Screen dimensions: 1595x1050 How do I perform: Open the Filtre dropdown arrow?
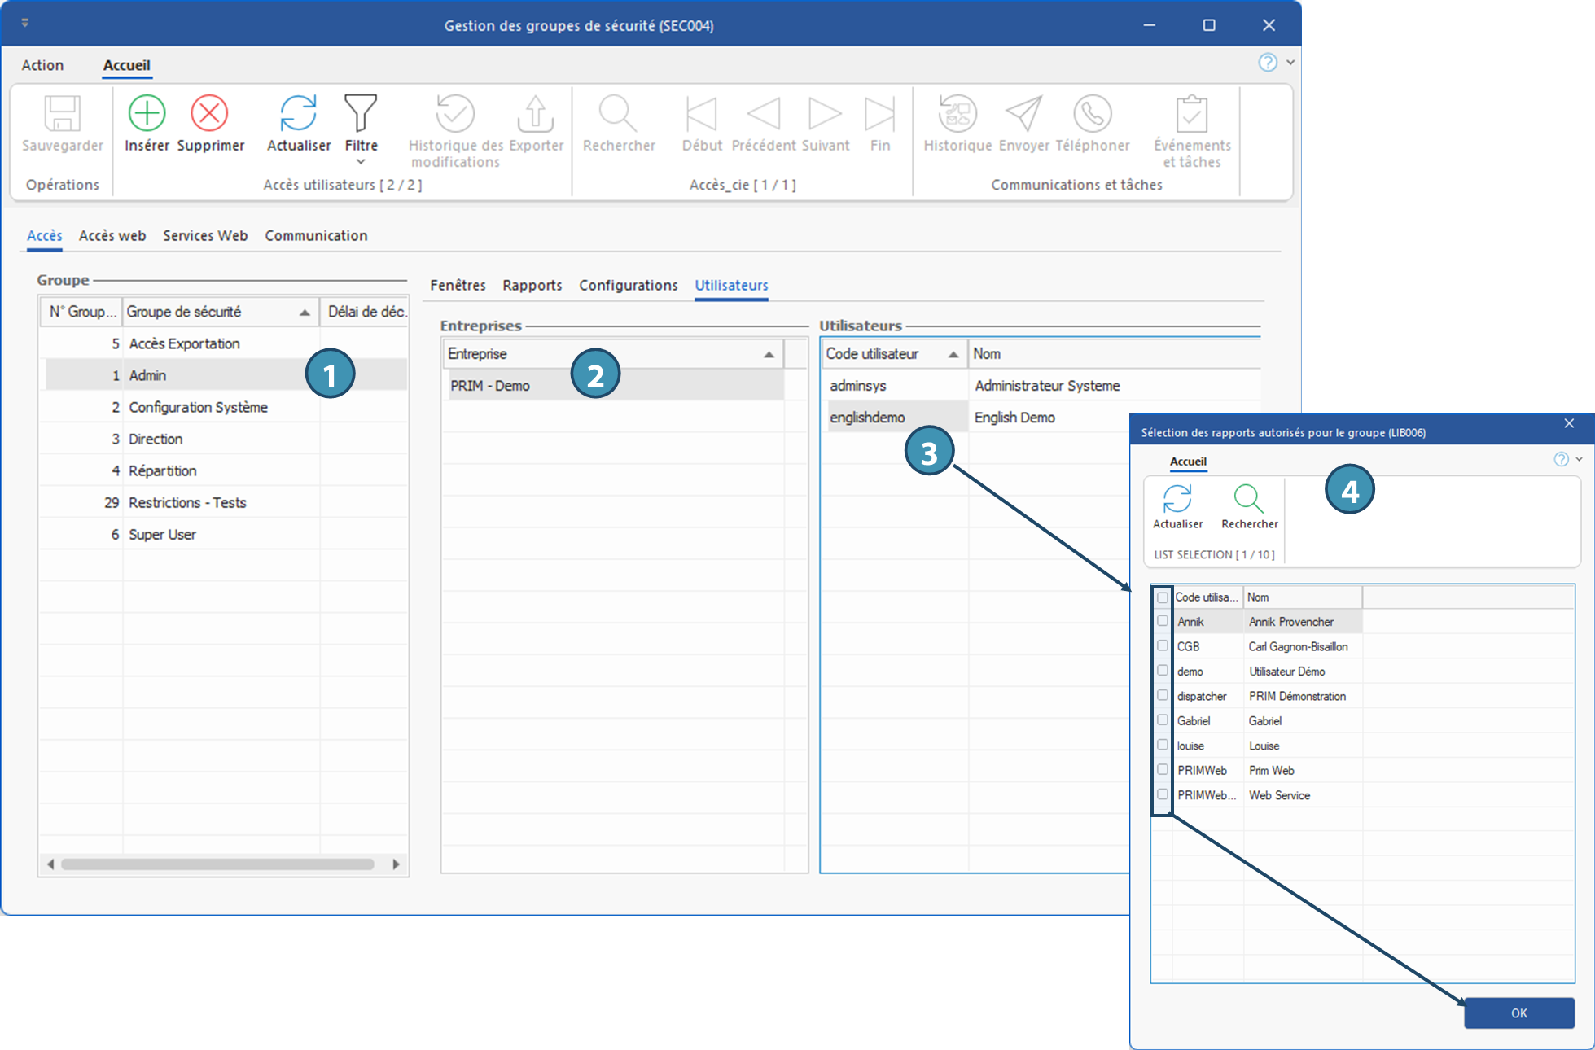[361, 162]
